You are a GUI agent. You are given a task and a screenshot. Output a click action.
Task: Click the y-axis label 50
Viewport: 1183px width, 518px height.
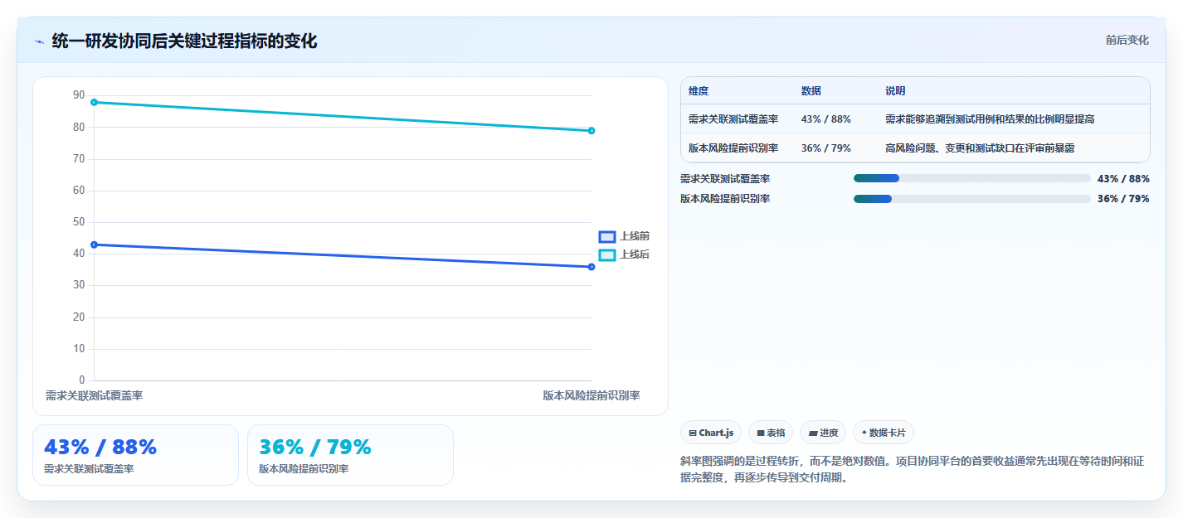coord(79,222)
